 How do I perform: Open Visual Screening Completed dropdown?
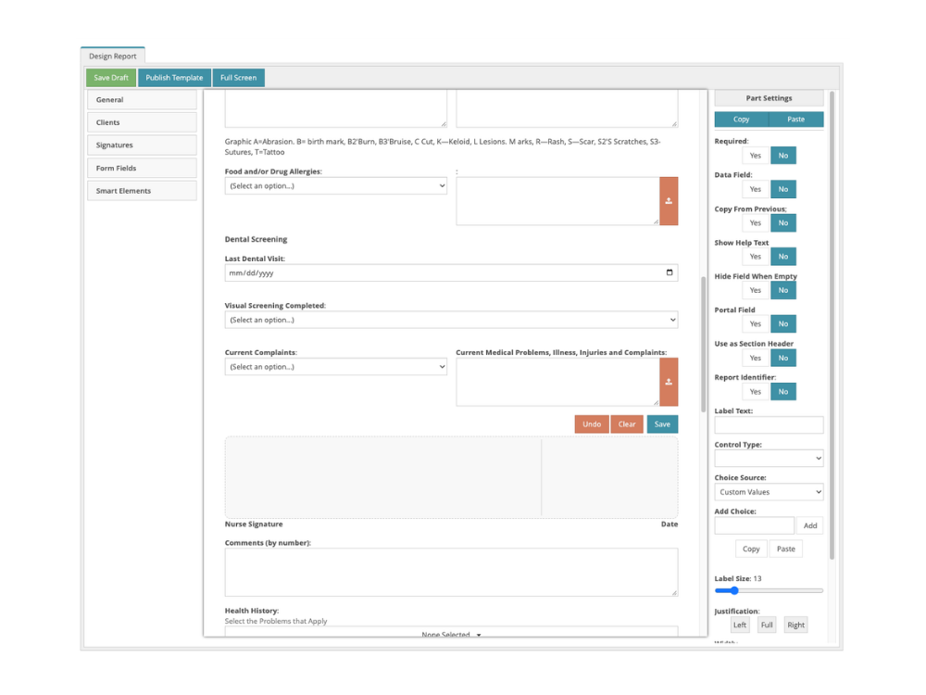451,320
